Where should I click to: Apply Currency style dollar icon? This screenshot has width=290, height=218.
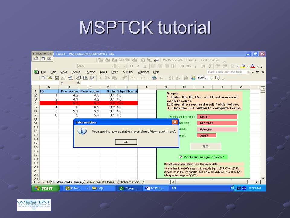[182, 66]
